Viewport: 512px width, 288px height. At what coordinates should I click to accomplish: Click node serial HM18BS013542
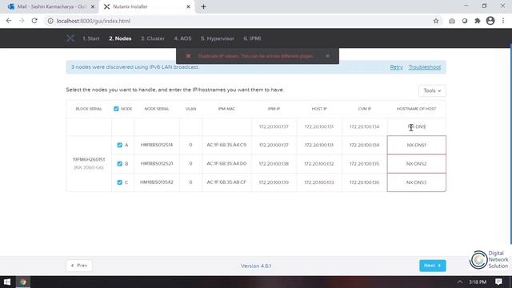point(157,182)
